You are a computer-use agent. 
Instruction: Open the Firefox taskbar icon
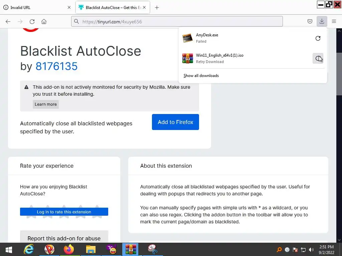click(69, 249)
